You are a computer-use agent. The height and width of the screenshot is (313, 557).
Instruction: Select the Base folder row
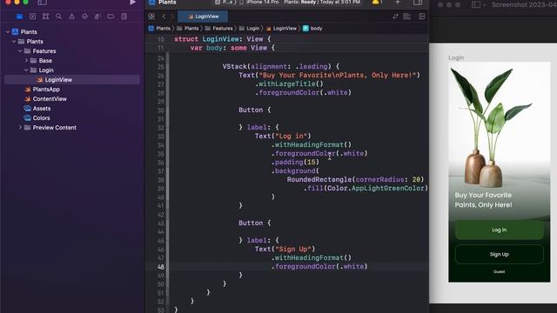71,61
